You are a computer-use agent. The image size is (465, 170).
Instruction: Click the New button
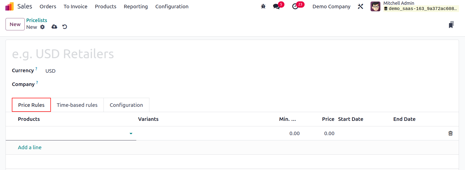click(x=15, y=24)
